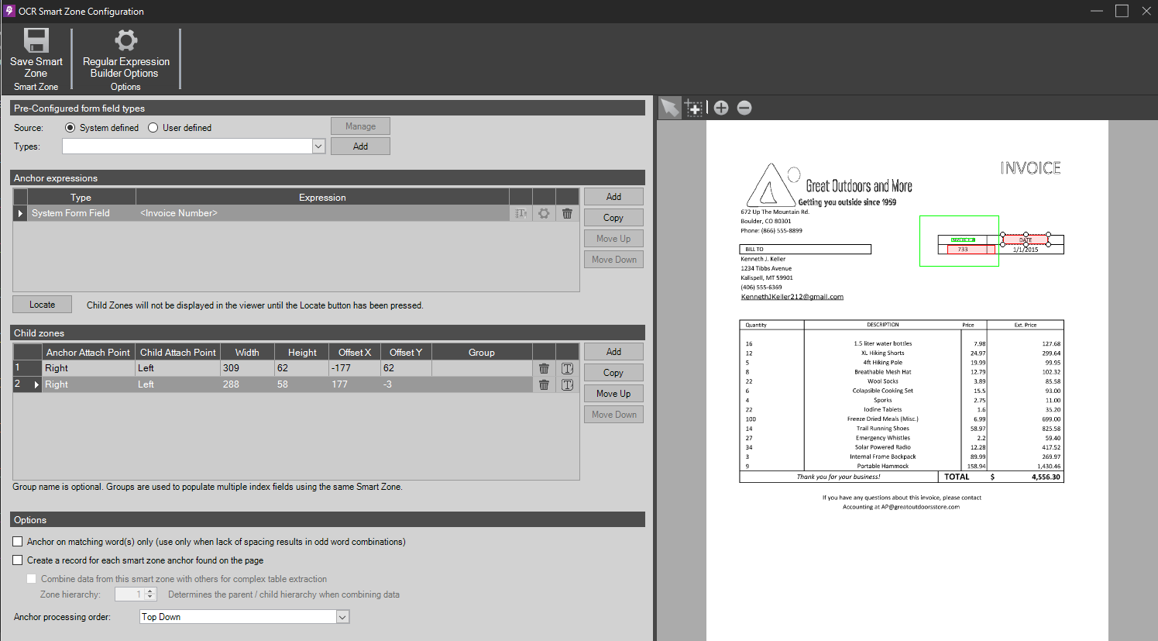Zoom in on the invoice preview
Image resolution: width=1158 pixels, height=641 pixels.
click(721, 108)
